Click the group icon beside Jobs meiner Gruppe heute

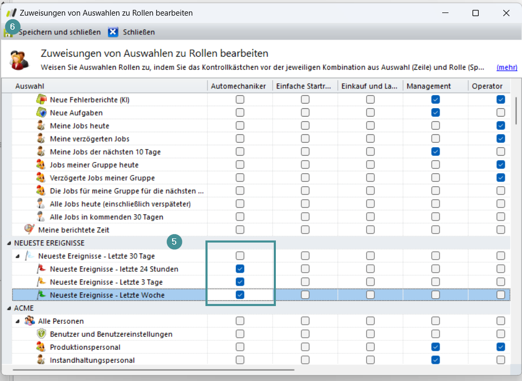[x=42, y=164]
